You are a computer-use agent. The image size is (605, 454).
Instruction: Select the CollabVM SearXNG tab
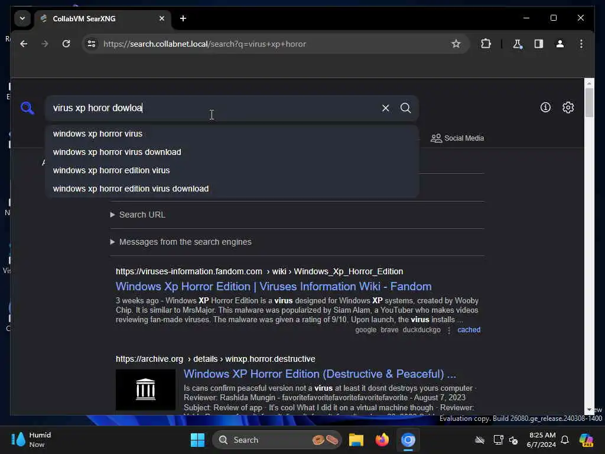102,18
